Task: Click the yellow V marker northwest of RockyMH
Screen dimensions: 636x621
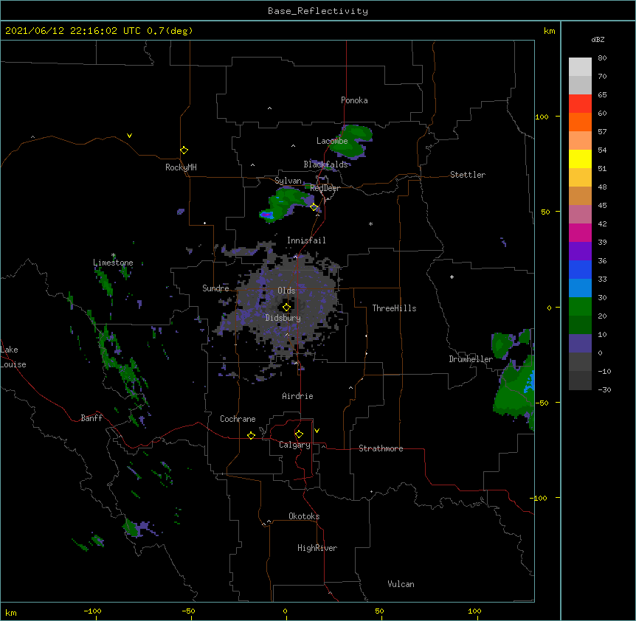Action: pyautogui.click(x=129, y=136)
